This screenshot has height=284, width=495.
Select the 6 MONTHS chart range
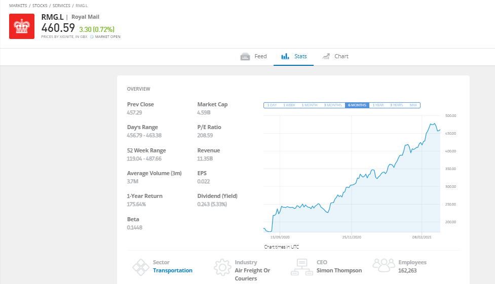tap(357, 105)
